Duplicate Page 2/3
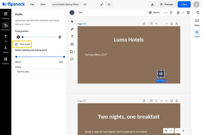This screenshot has height=135, width=202. tap(172, 101)
